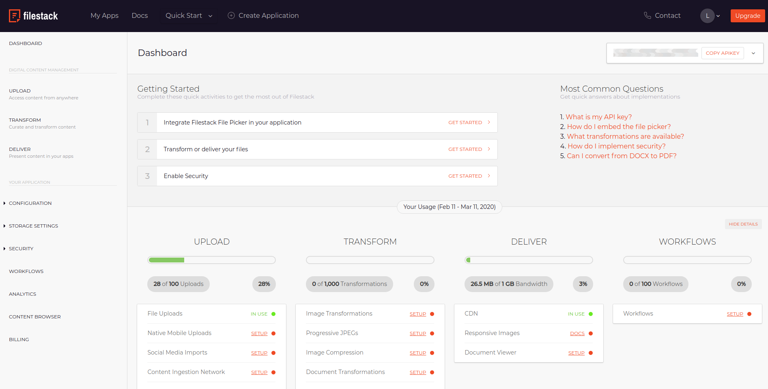Viewport: 768px width, 389px height.
Task: Click the red status dot for Native Mobile Uploads
Action: click(x=273, y=333)
